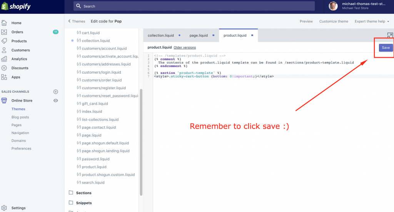Open the Older versions link
The height and width of the screenshot is (212, 394).
click(x=185, y=47)
